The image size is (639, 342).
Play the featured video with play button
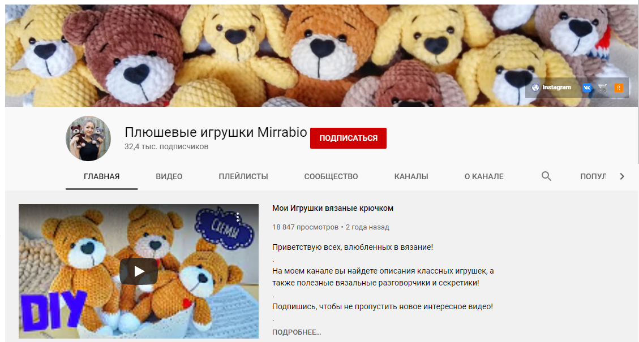point(139,271)
